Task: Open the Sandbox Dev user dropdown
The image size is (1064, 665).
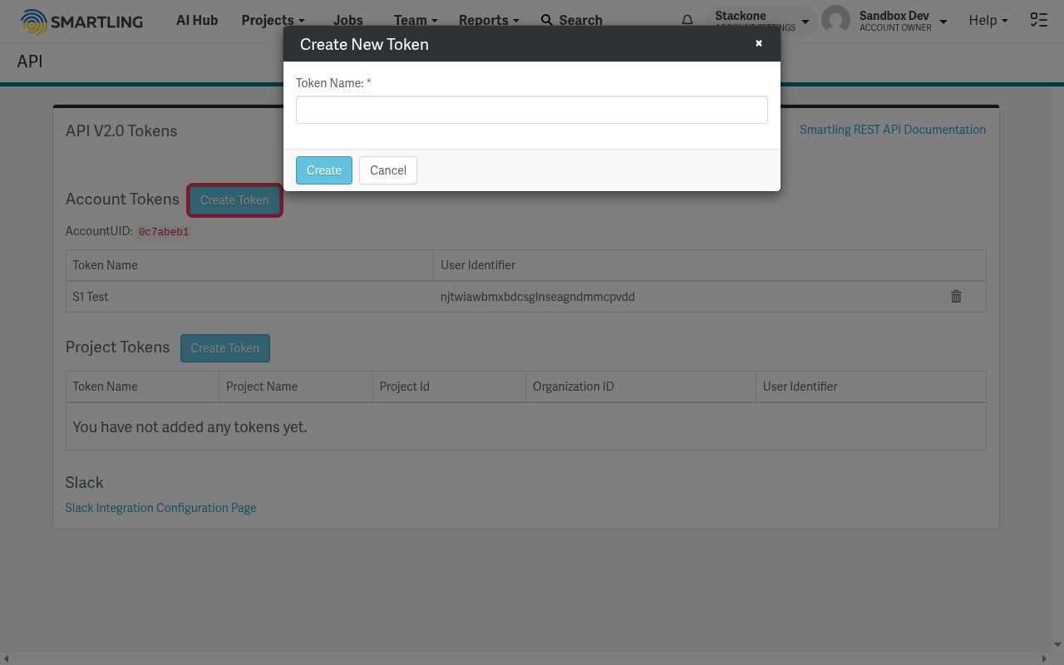Action: 903,21
